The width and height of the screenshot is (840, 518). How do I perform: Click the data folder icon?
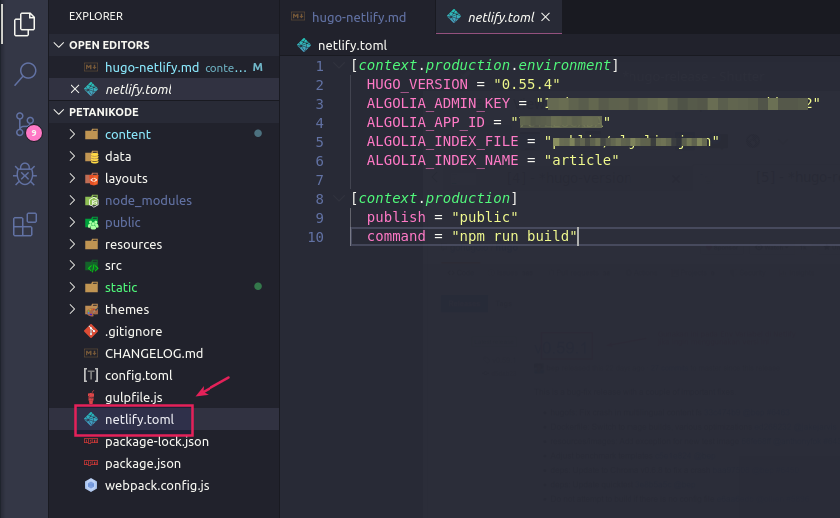coord(92,156)
